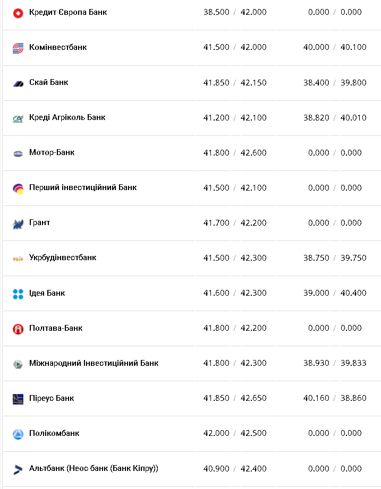Click the Мотор-Банк logo icon
This screenshot has width=381, height=489.
(18, 153)
